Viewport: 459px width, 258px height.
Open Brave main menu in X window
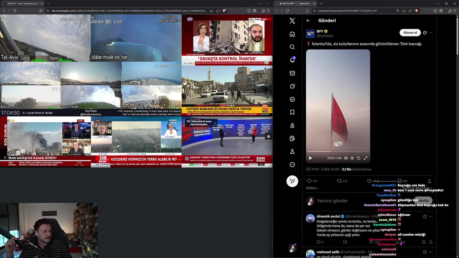point(455,11)
